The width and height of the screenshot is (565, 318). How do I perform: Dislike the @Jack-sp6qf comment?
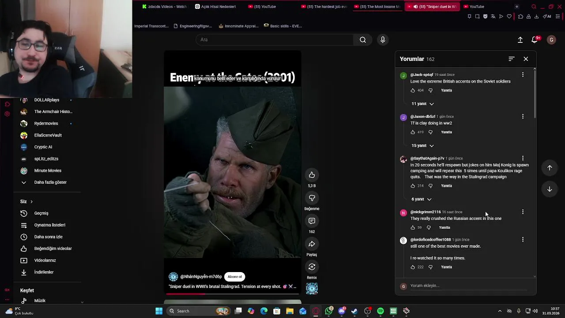click(x=430, y=90)
